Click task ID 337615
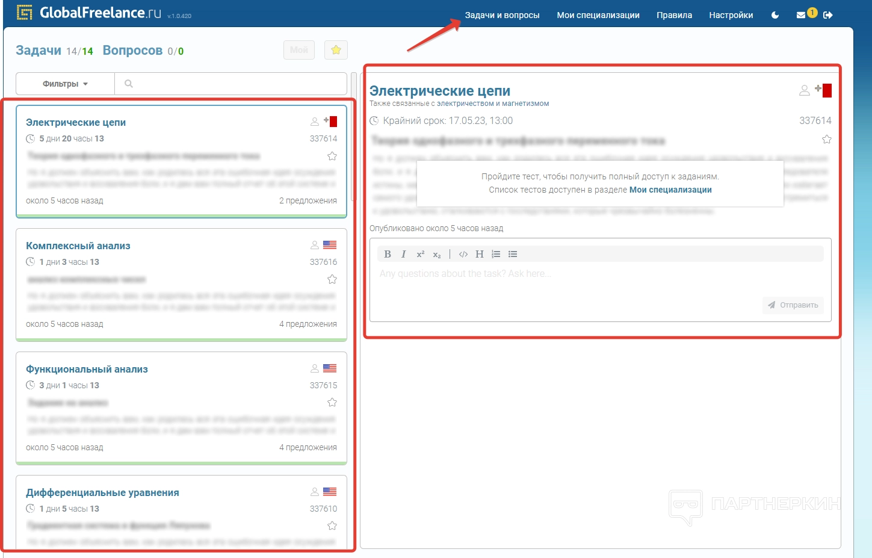The image size is (872, 558). pyautogui.click(x=323, y=385)
